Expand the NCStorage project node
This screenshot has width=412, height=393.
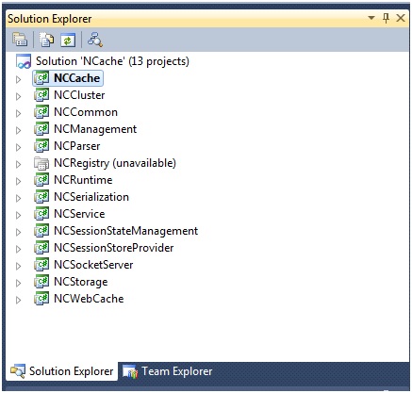(18, 283)
